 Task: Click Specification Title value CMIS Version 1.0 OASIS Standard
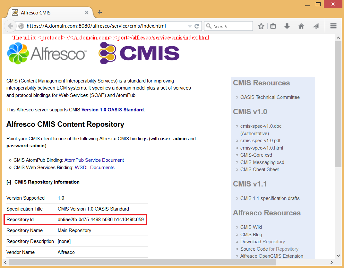[93, 209]
